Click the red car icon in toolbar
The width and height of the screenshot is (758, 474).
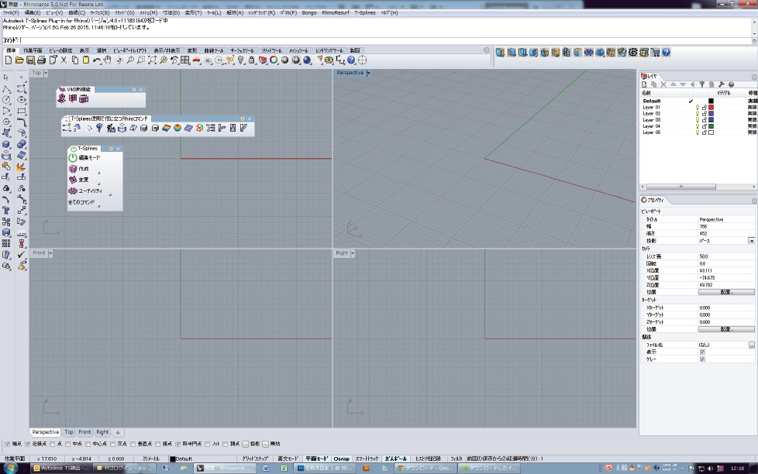(x=196, y=60)
